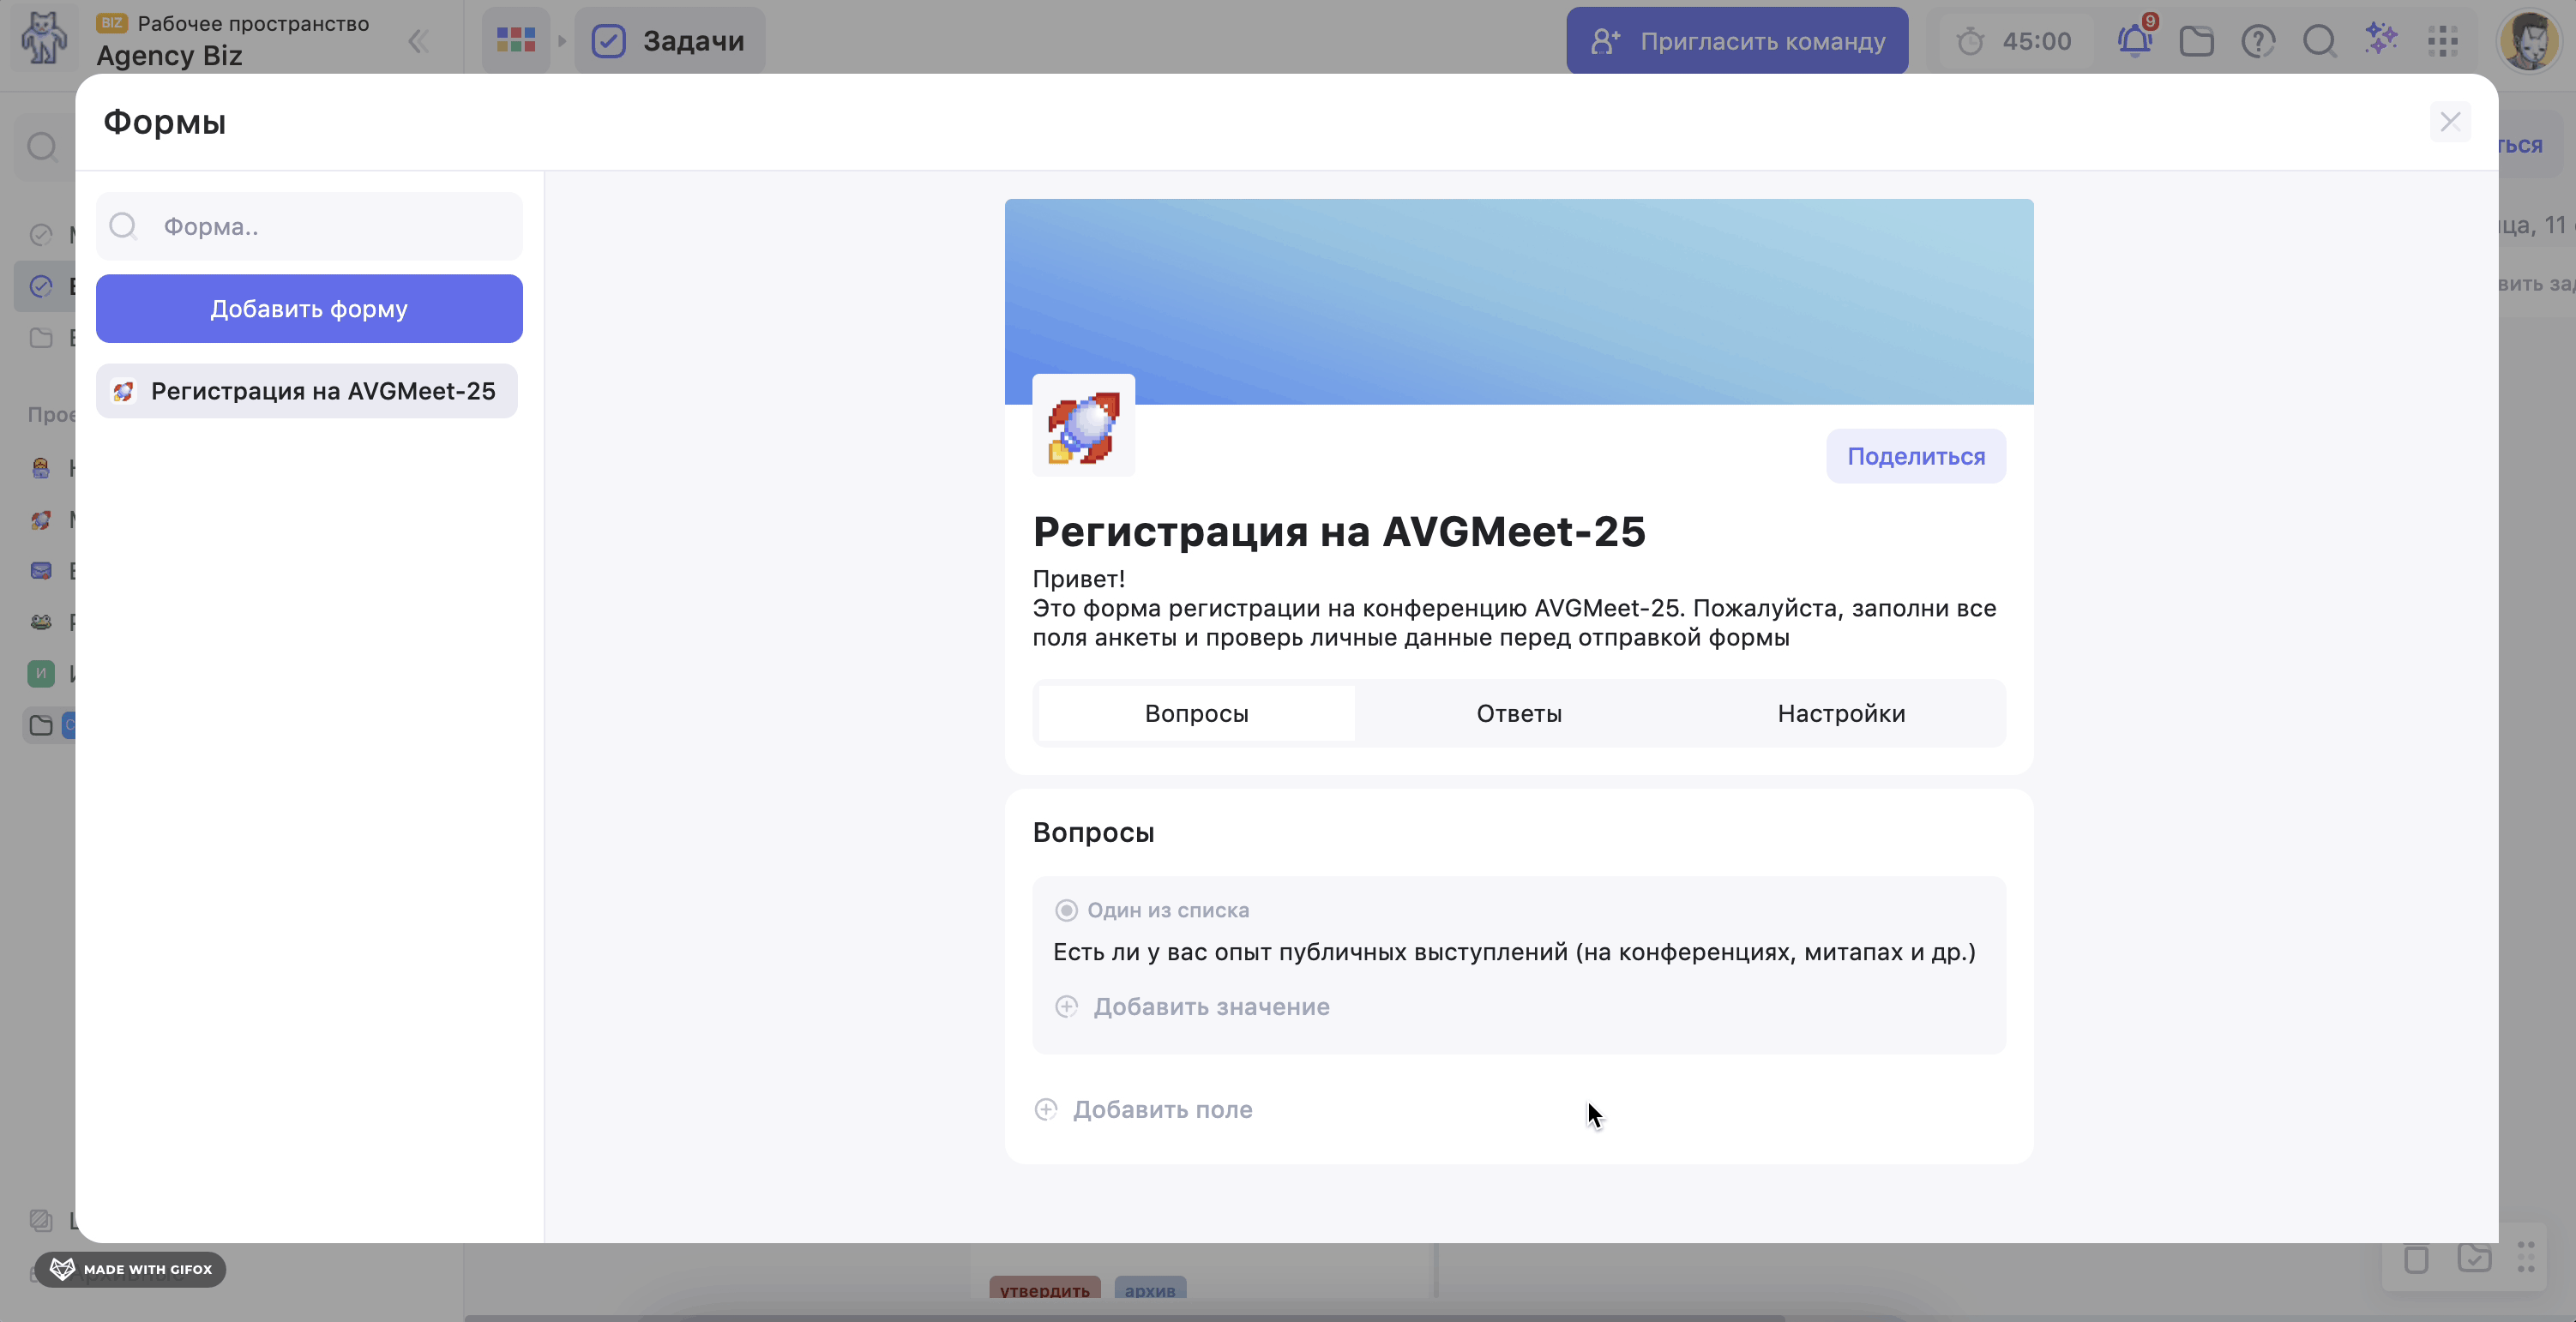
Task: Click the notifications bell icon
Action: point(2134,41)
